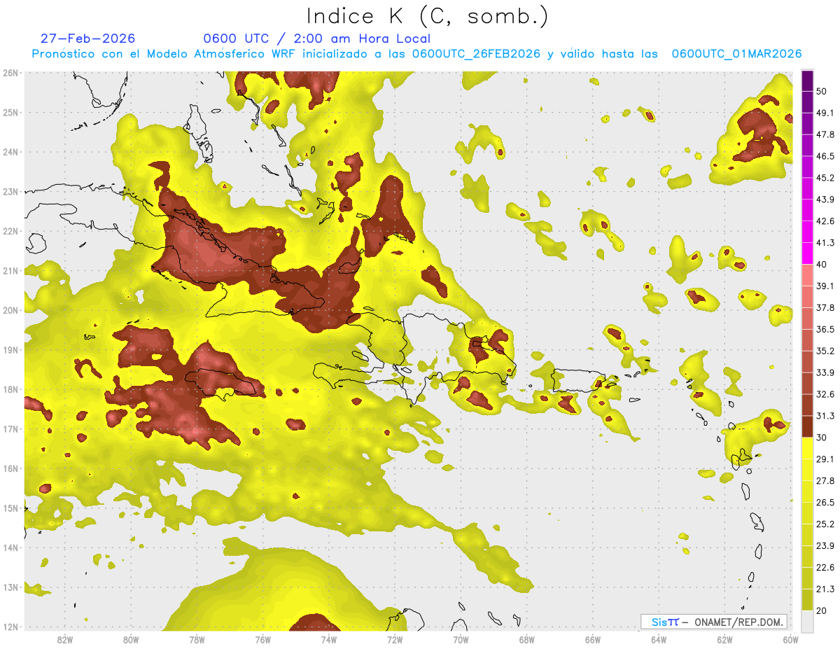Screen dimensions: 840x649
Task: Click the 21N latitude label
Action: pos(10,270)
